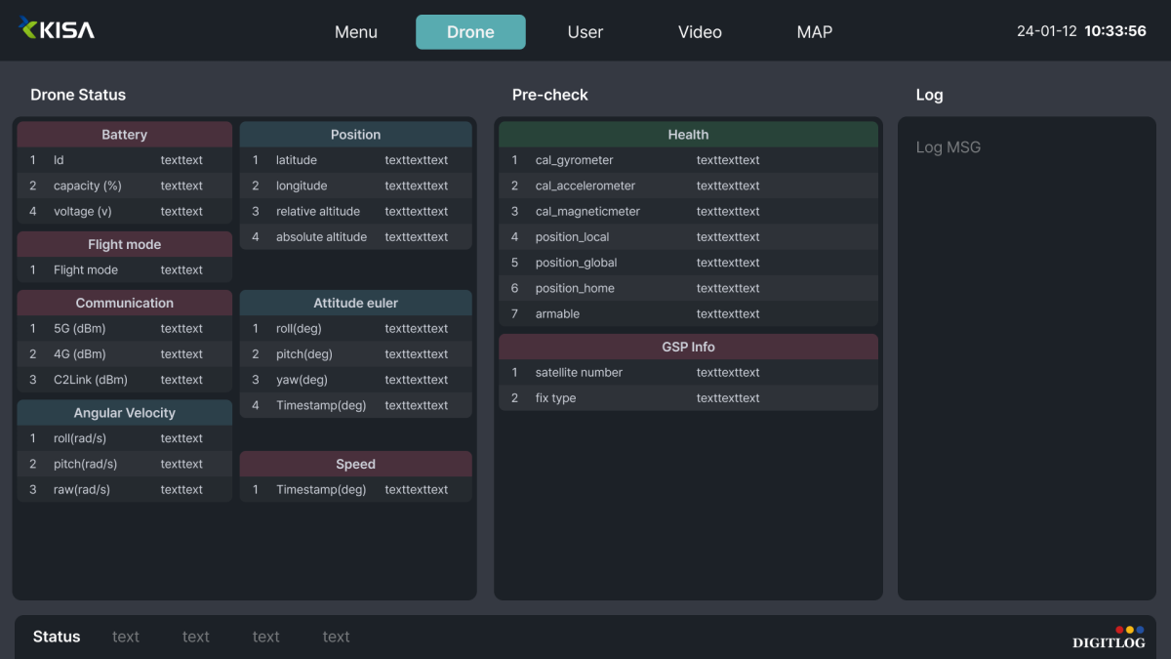Open the Video tab
The width and height of the screenshot is (1171, 659).
(x=700, y=32)
